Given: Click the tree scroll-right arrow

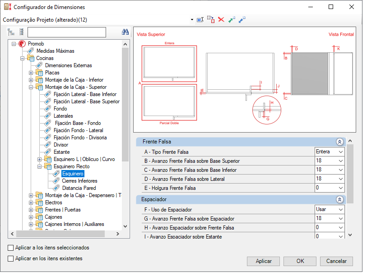Looking at the screenshot, I should pos(117,234).
